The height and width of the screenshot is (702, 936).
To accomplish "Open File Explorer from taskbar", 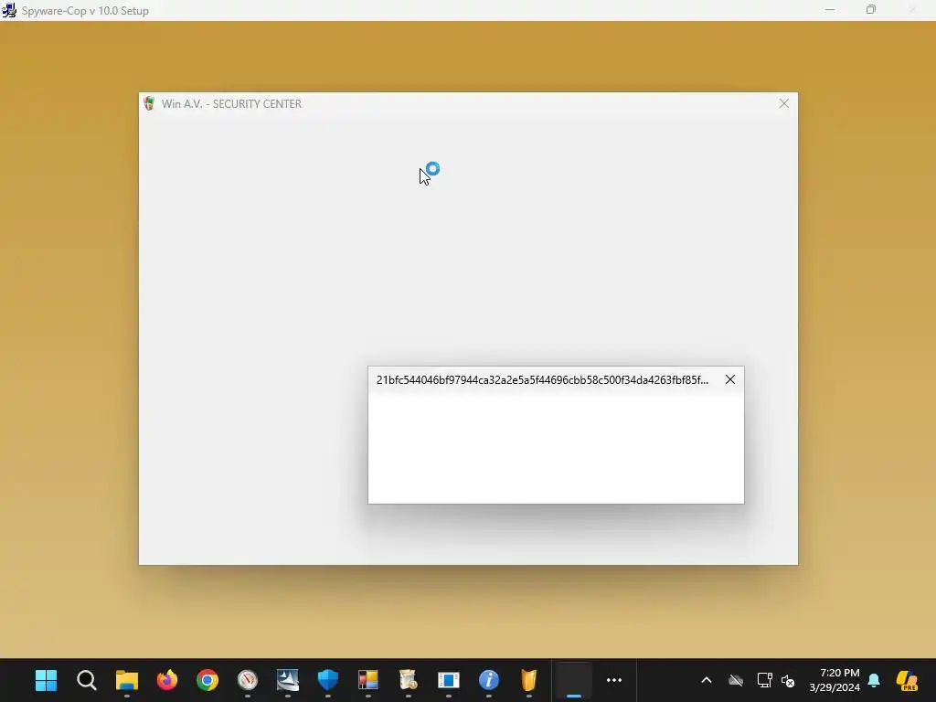I will [x=126, y=680].
